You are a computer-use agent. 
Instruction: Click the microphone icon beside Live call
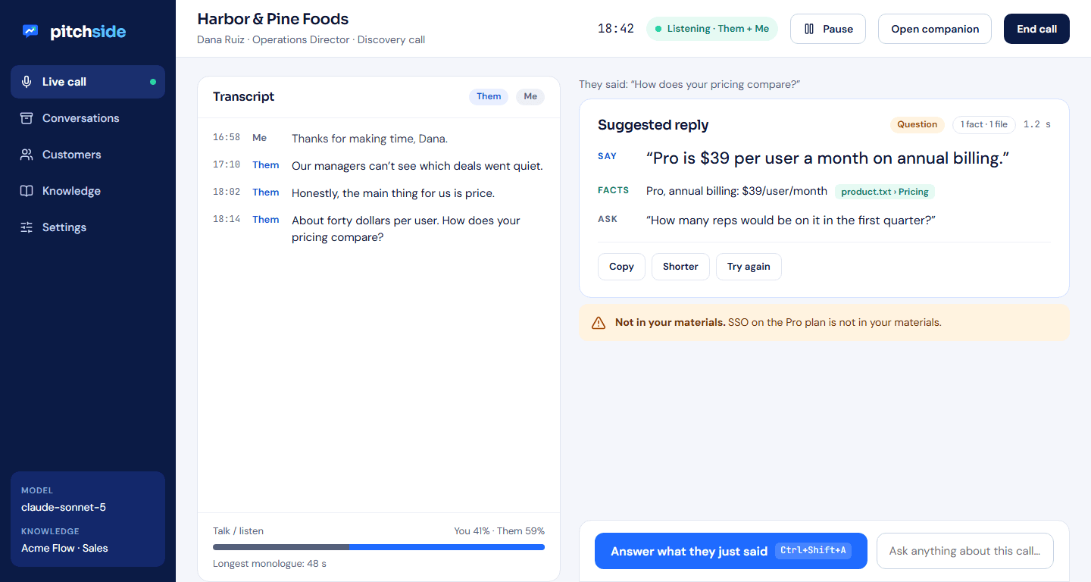(27, 82)
